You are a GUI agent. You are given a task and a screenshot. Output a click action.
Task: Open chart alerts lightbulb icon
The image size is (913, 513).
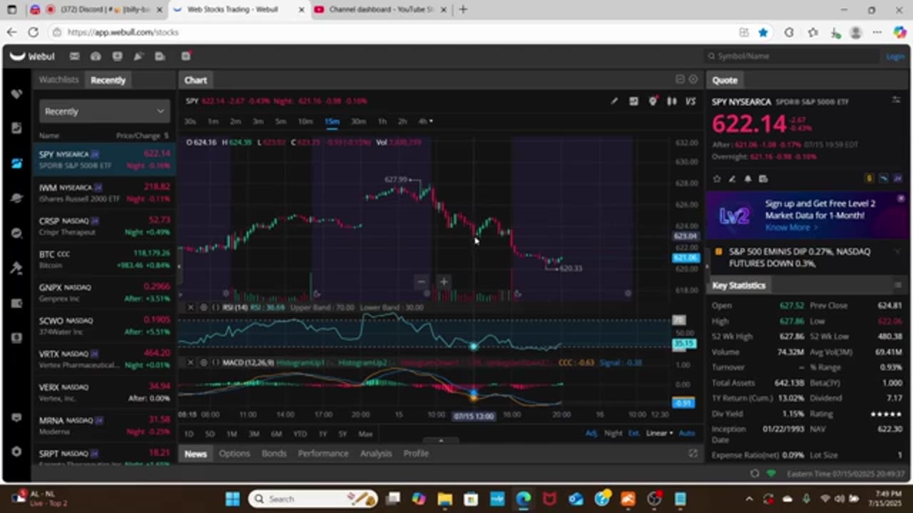click(x=652, y=101)
